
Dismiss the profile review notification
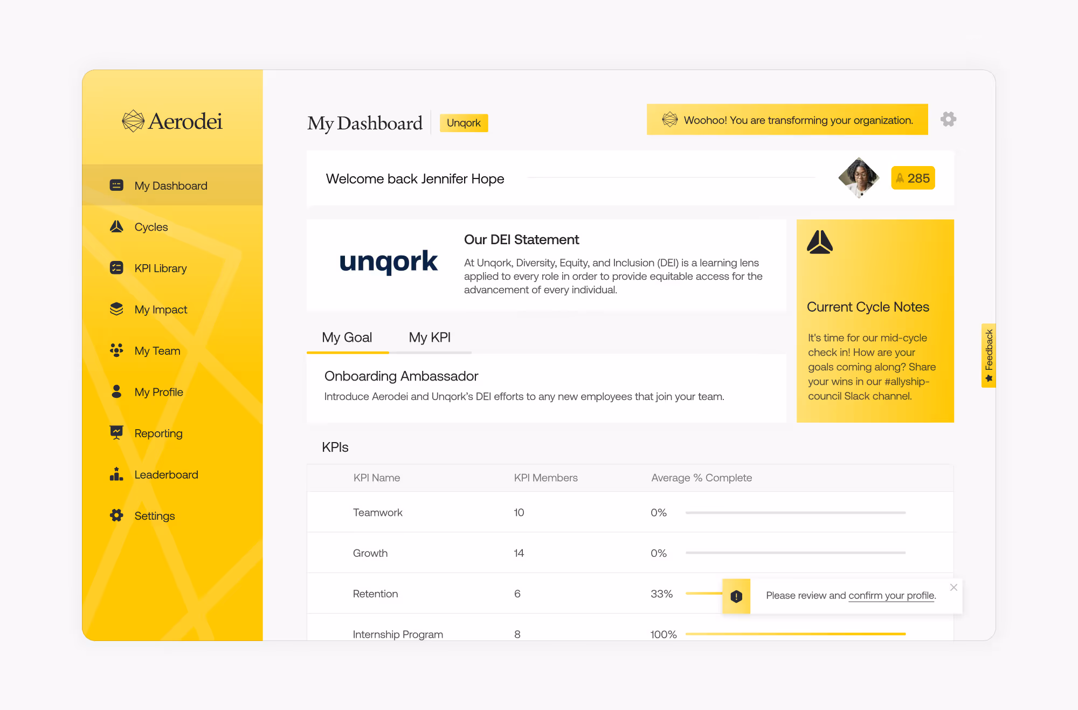click(x=953, y=587)
